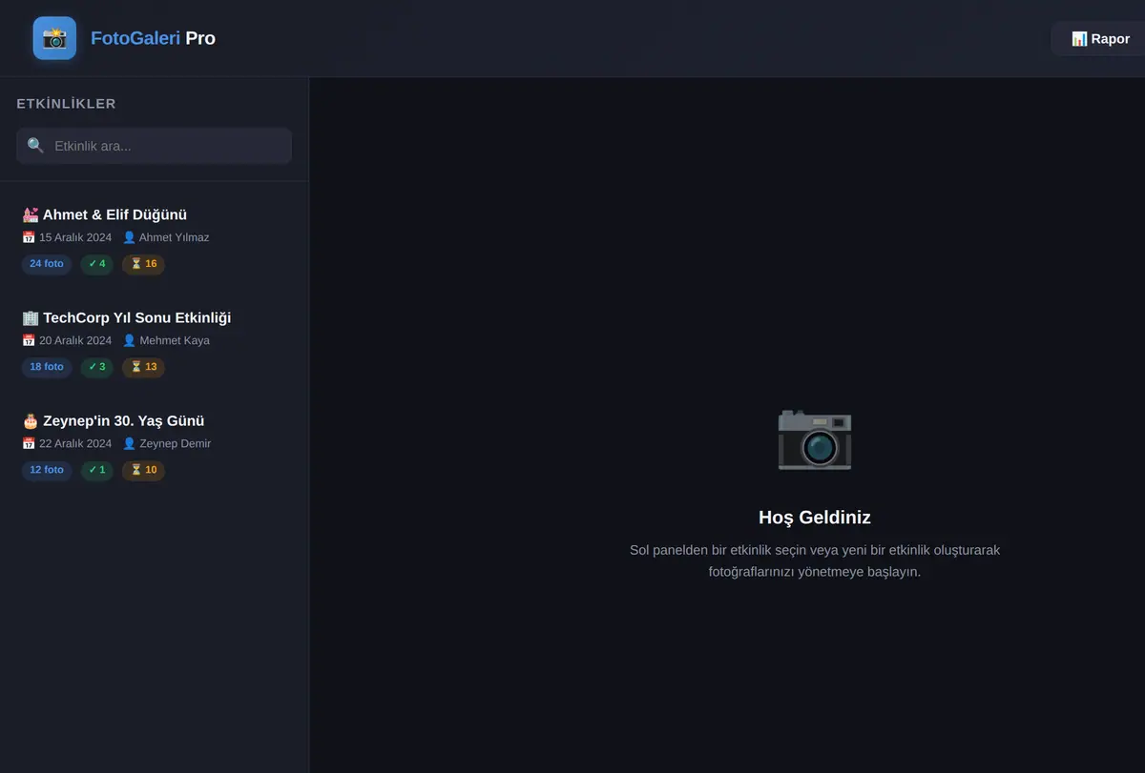Click the calendar icon next to 15 Aralık 2024

(x=29, y=237)
